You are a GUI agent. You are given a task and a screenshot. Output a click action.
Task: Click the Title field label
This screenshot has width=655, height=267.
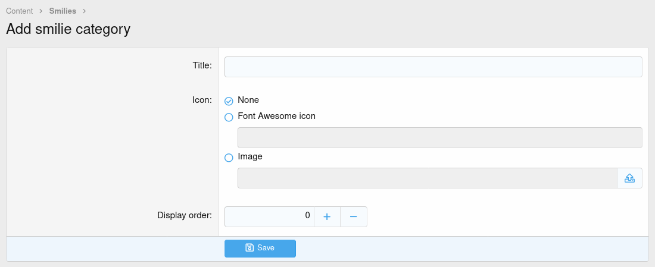pyautogui.click(x=202, y=65)
